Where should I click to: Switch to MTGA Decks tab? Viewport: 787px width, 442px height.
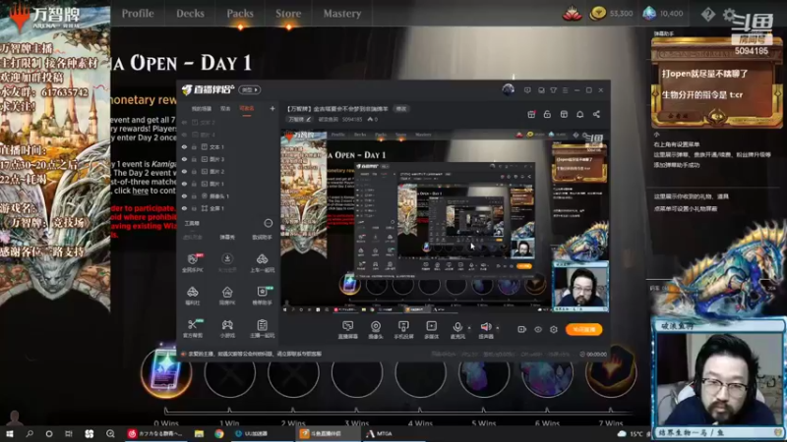click(x=190, y=14)
